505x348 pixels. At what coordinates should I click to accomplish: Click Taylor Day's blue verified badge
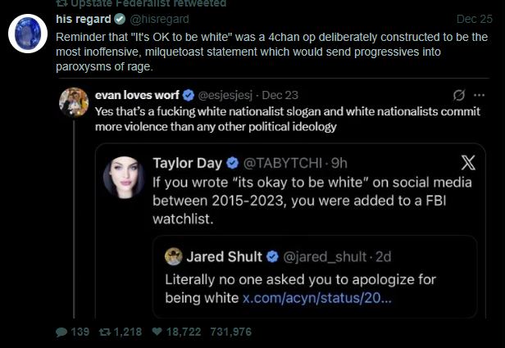[233, 163]
